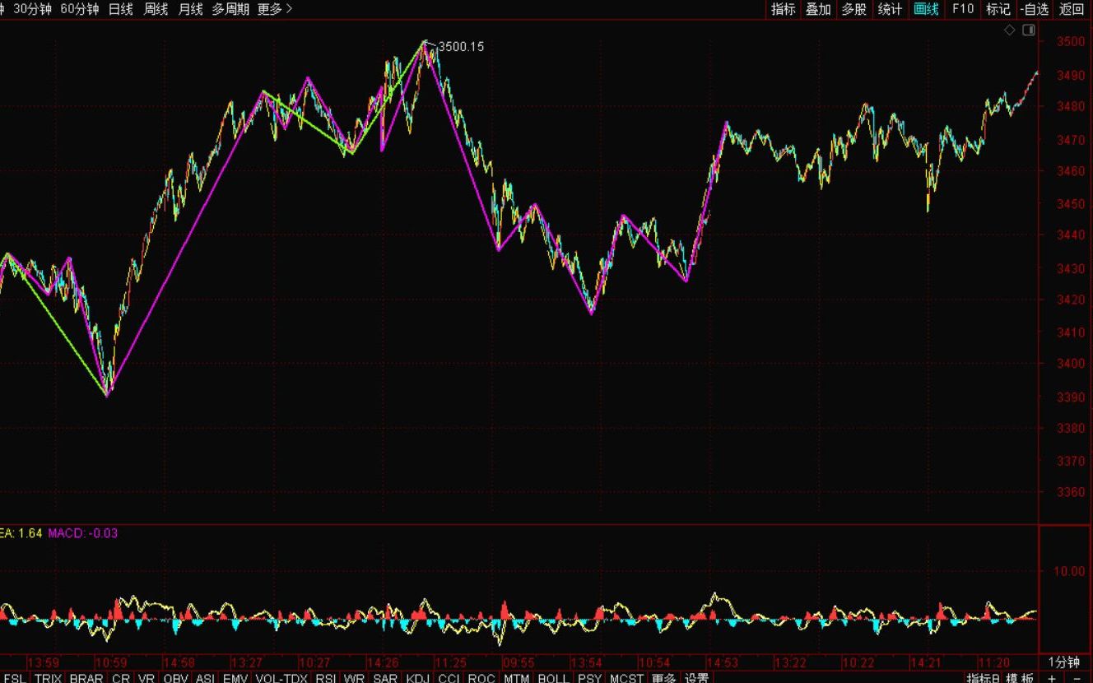Click the 标记 mark button
The image size is (1093, 683).
[998, 9]
